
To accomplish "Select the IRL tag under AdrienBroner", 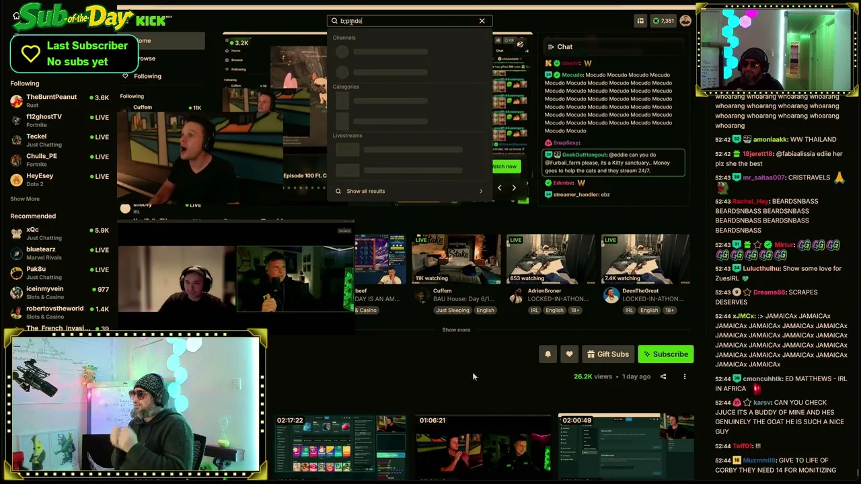I will click(x=534, y=311).
